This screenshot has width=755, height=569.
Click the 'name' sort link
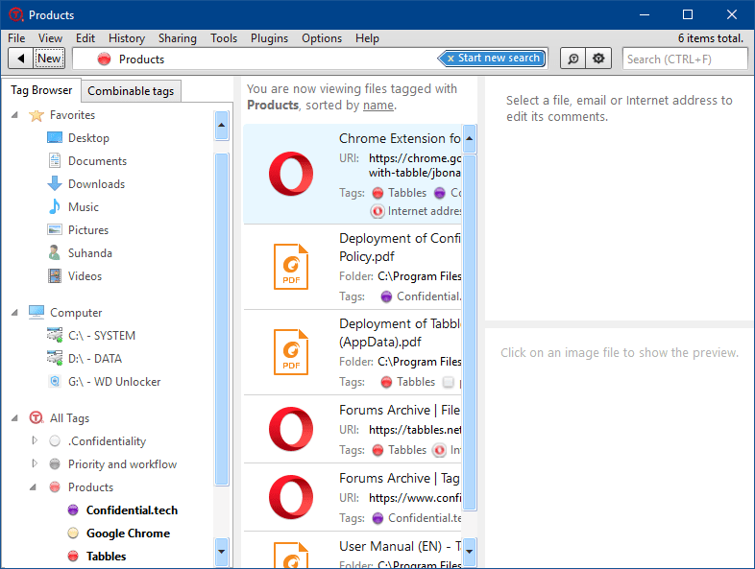point(378,106)
